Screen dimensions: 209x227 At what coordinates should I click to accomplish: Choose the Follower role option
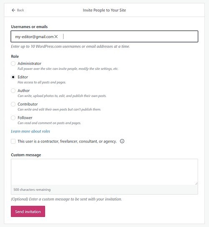pos(13,118)
